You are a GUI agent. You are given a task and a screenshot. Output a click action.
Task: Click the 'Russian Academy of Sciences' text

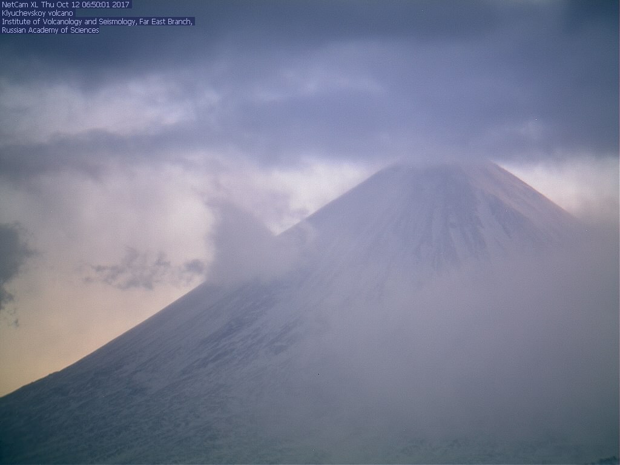(x=50, y=30)
